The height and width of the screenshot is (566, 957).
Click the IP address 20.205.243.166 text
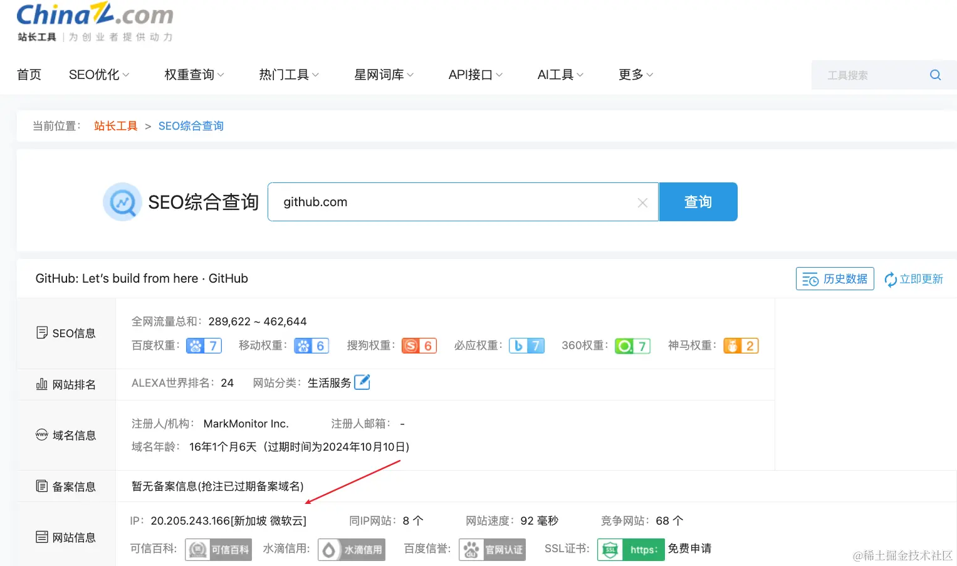pos(191,521)
